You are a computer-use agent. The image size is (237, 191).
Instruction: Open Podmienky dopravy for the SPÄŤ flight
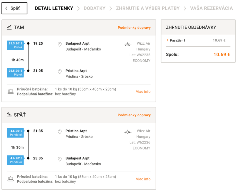tap(134, 115)
